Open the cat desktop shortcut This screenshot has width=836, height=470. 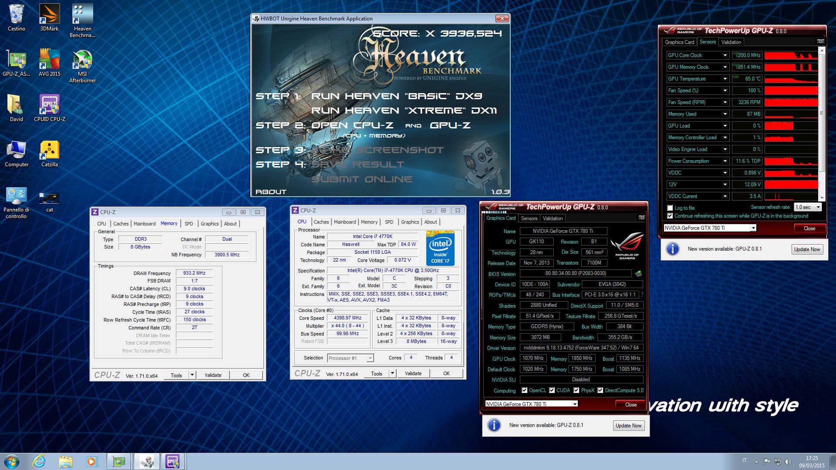(49, 201)
